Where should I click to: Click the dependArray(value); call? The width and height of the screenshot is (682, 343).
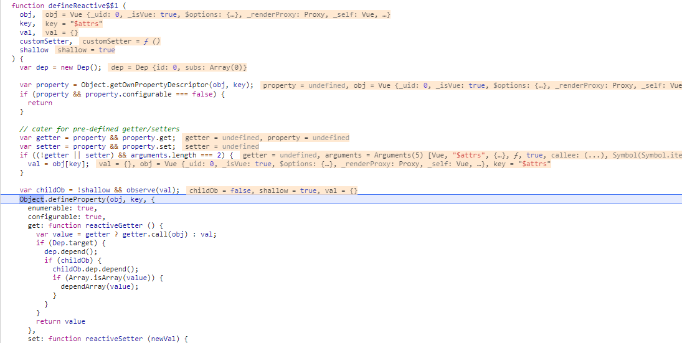pos(100,286)
